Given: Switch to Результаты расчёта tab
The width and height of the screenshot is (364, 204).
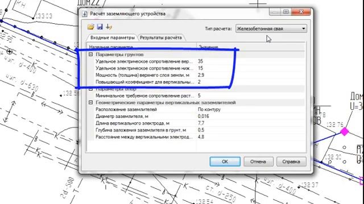Looking at the screenshot, I should pos(161,37).
